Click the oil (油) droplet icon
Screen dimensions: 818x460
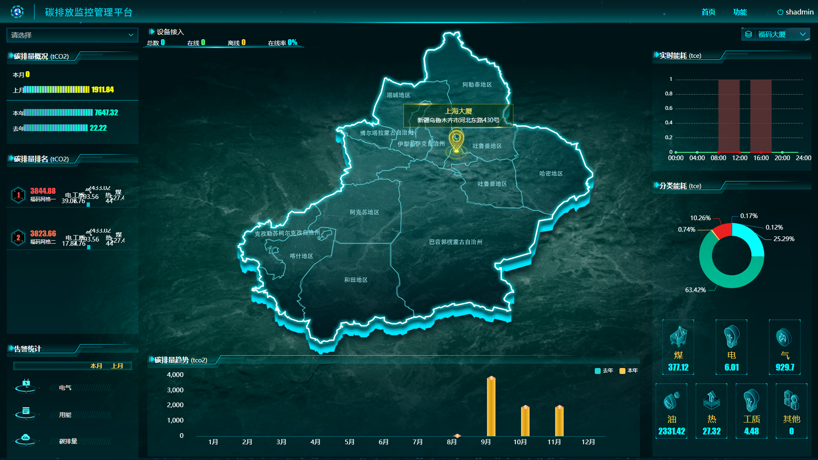click(671, 400)
